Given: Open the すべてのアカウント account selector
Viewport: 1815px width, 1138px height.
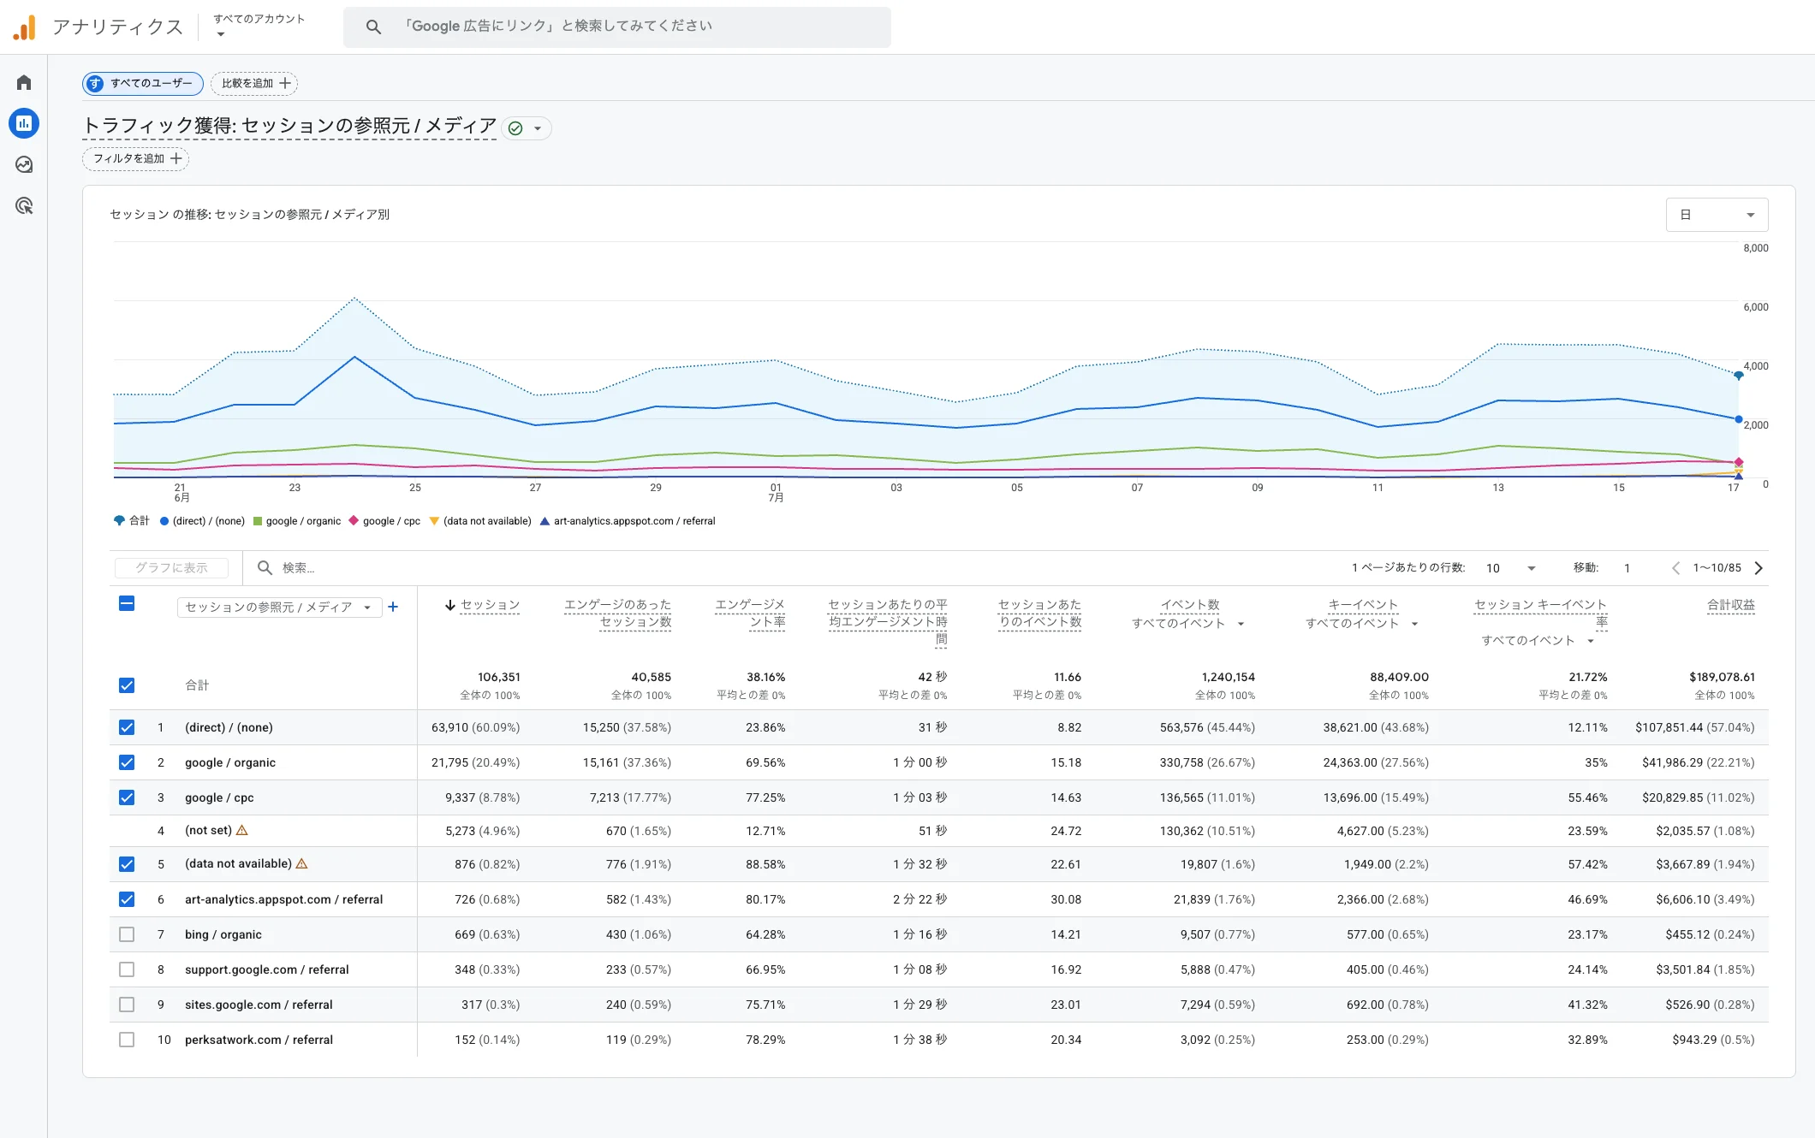Looking at the screenshot, I should 259,26.
